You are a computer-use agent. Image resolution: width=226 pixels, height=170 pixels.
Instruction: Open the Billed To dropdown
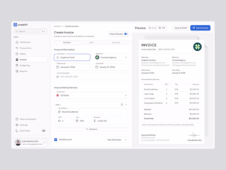pos(111,57)
